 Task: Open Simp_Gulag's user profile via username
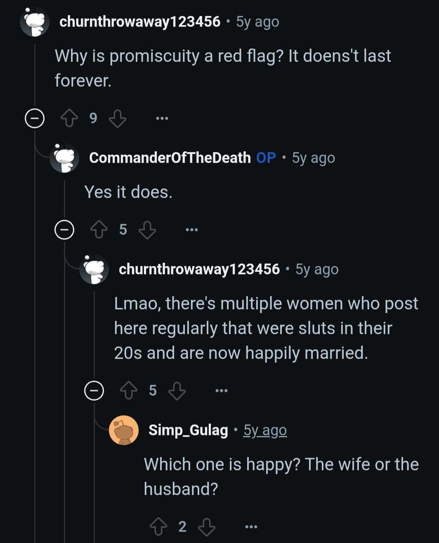pos(188,430)
